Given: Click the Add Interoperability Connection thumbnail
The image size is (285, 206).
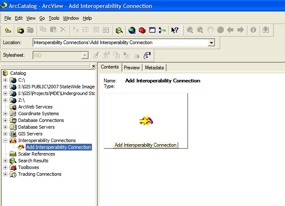Looking at the screenshot, I should click(x=146, y=121).
